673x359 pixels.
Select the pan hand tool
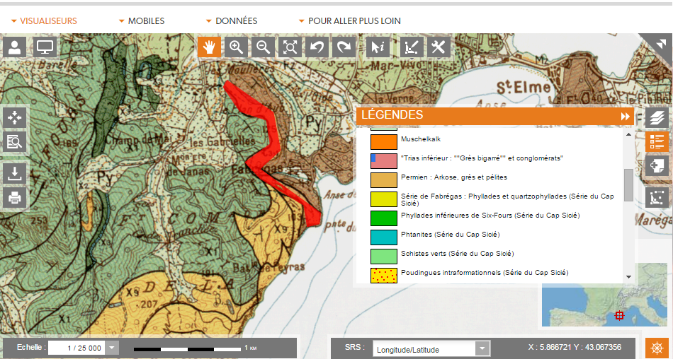pyautogui.click(x=210, y=47)
